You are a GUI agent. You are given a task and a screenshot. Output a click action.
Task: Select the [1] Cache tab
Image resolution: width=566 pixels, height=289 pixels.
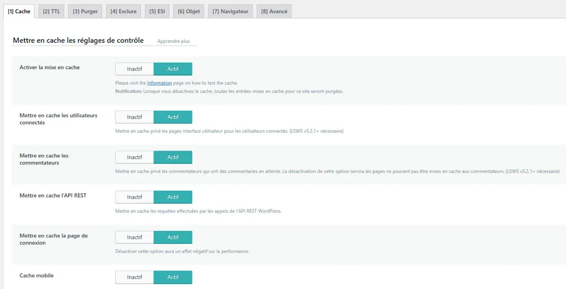(19, 11)
